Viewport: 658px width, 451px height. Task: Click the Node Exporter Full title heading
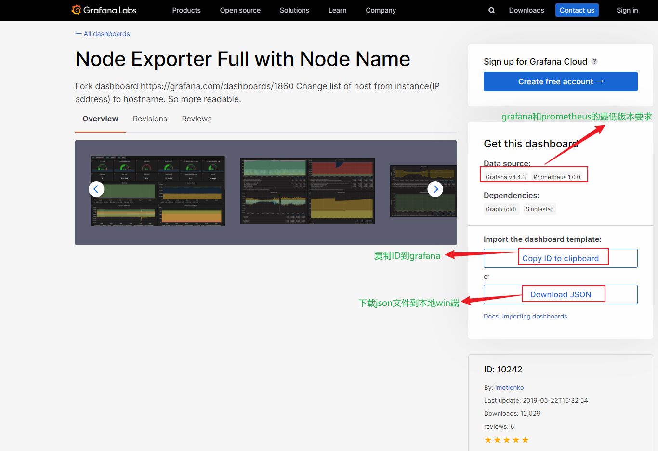point(243,59)
